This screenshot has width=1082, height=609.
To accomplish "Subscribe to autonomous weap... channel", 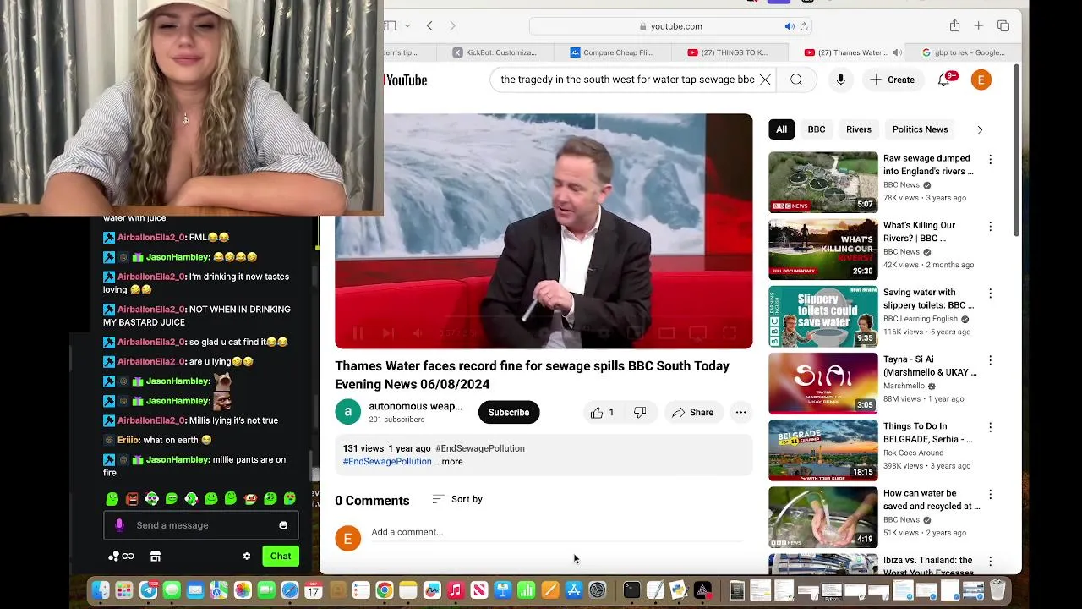I will (509, 413).
